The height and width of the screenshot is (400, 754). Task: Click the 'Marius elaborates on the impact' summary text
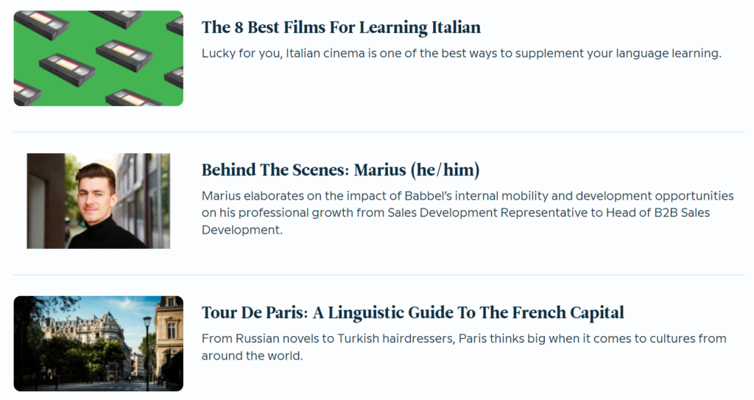click(x=468, y=213)
